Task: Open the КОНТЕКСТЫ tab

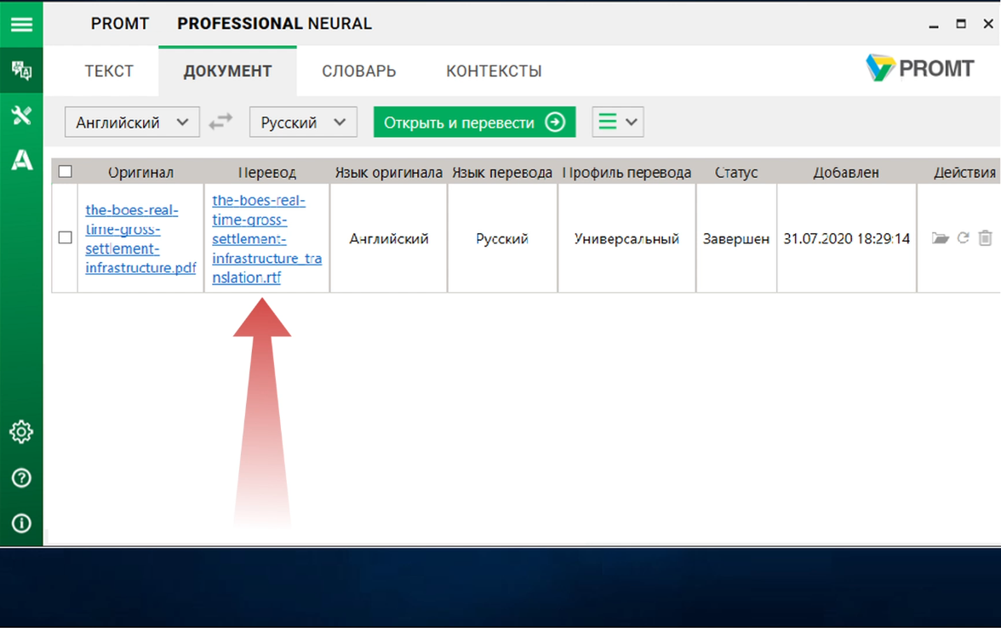Action: (494, 71)
